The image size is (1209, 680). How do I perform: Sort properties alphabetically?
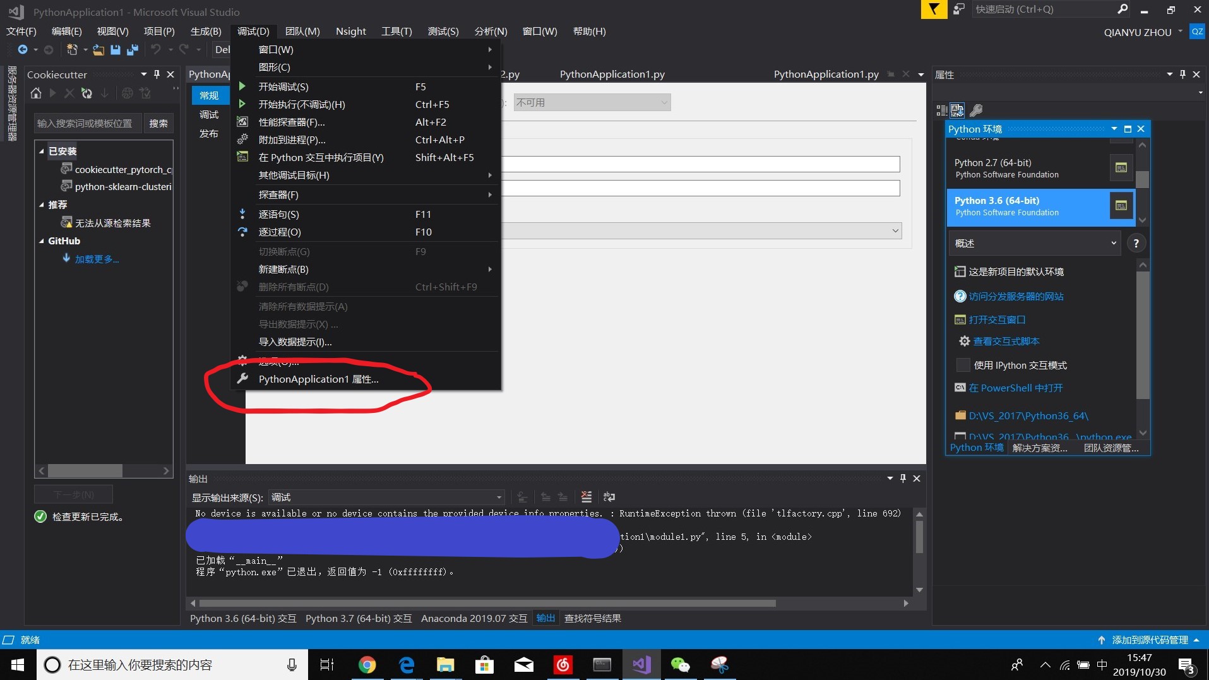[x=957, y=110]
